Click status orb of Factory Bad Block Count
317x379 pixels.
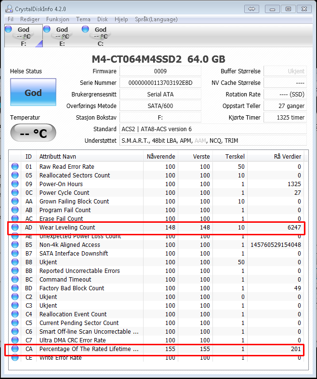point(15,288)
